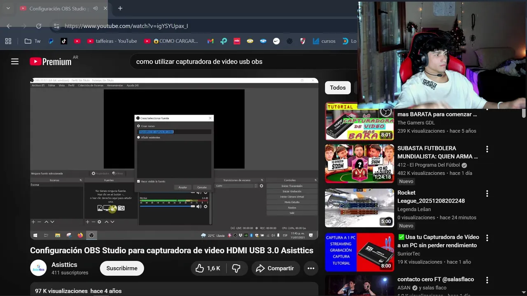View site information icon beside URL
527x296 pixels.
[56, 26]
